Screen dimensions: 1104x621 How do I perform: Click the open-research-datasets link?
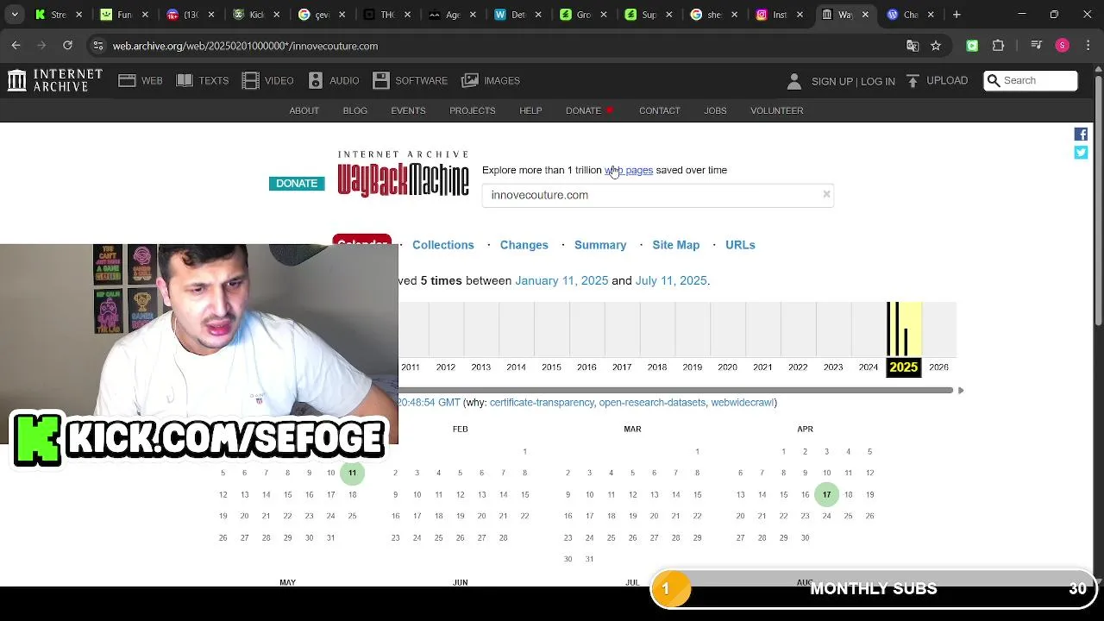pyautogui.click(x=652, y=403)
